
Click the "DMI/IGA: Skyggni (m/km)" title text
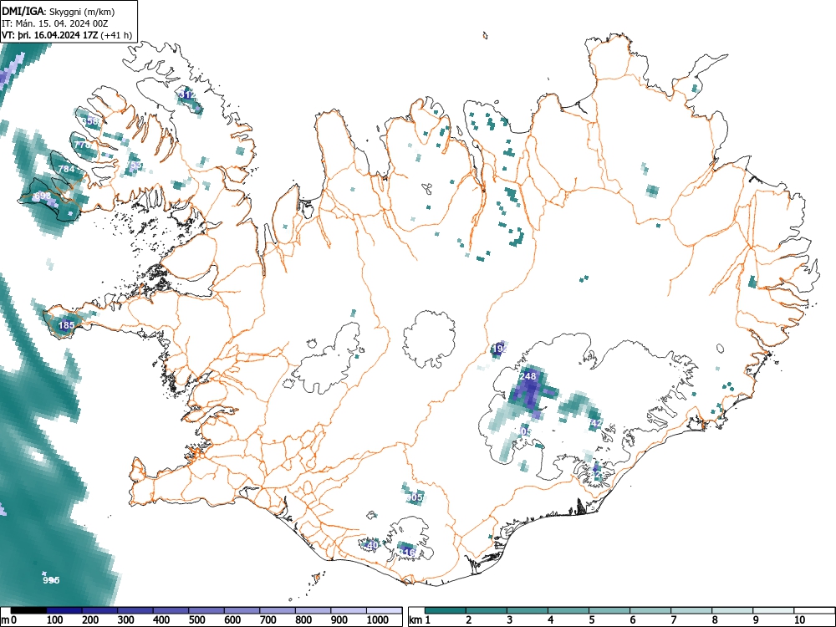[x=59, y=11]
